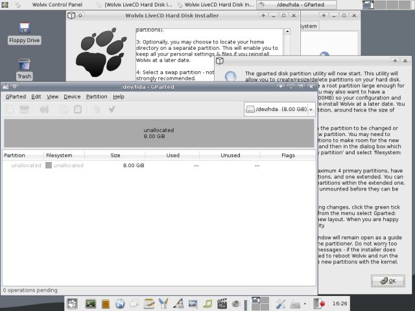415x311 pixels.
Task: Launch the web browser globe icon
Action: (120, 304)
